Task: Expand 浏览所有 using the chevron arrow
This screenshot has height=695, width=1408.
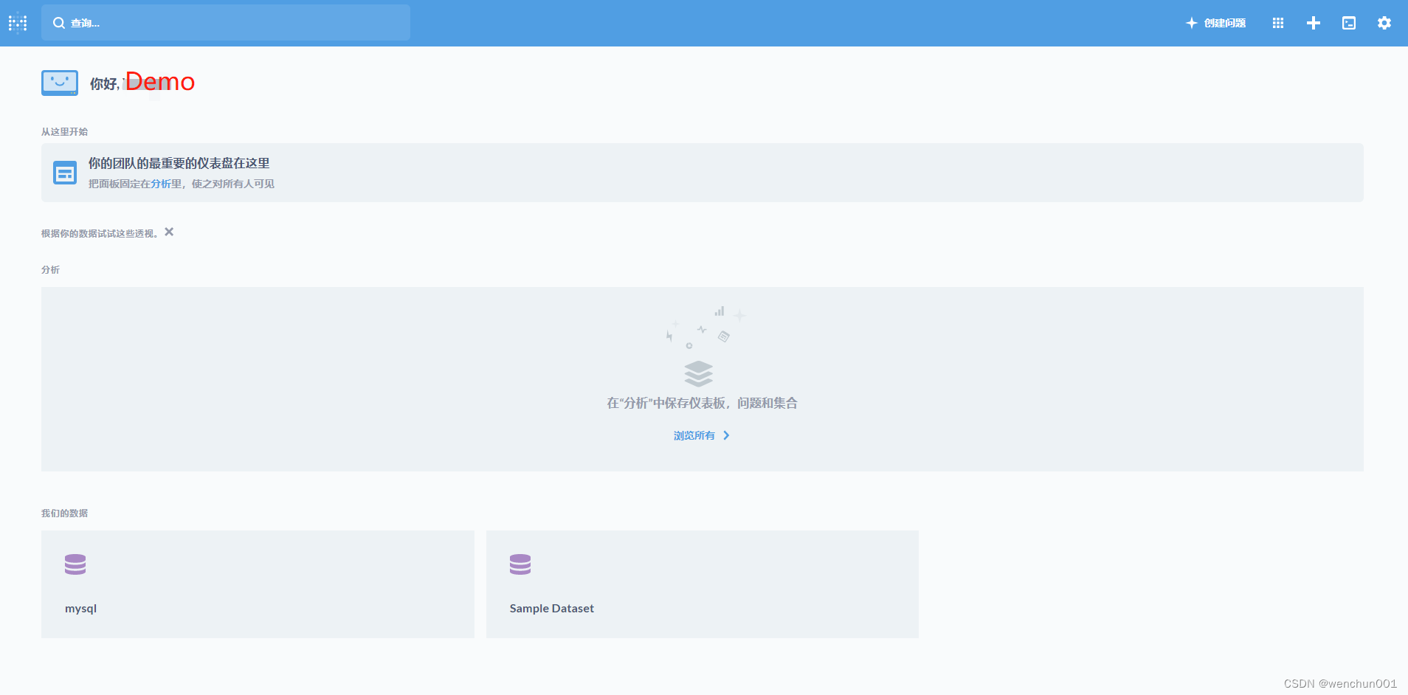Action: click(725, 435)
